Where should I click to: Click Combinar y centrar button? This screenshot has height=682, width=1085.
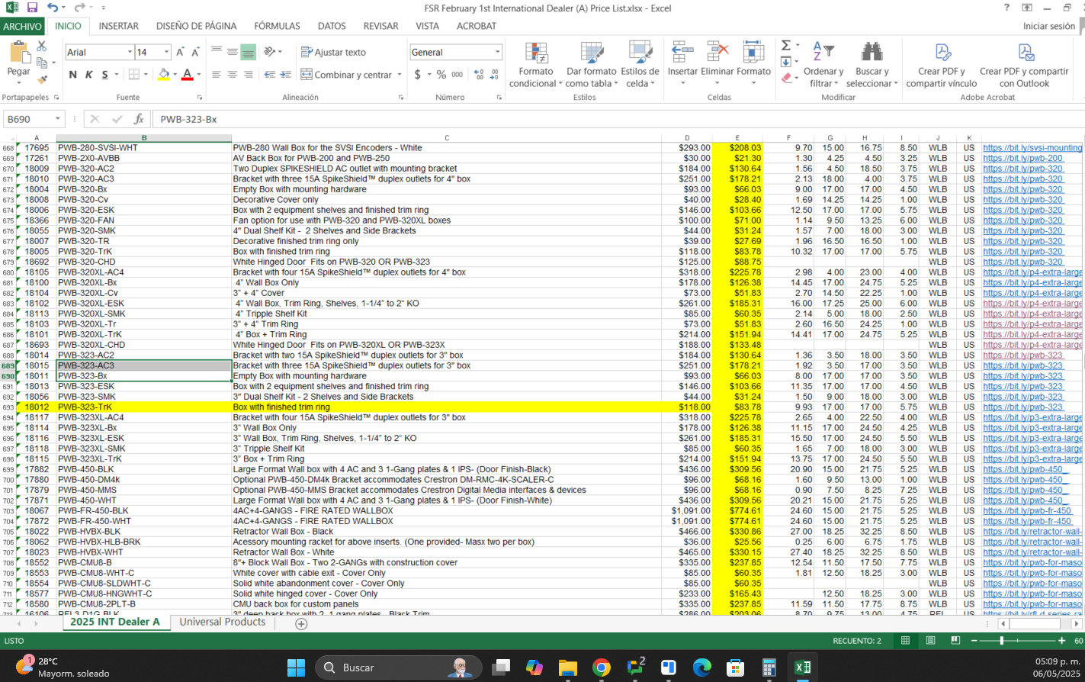click(346, 75)
